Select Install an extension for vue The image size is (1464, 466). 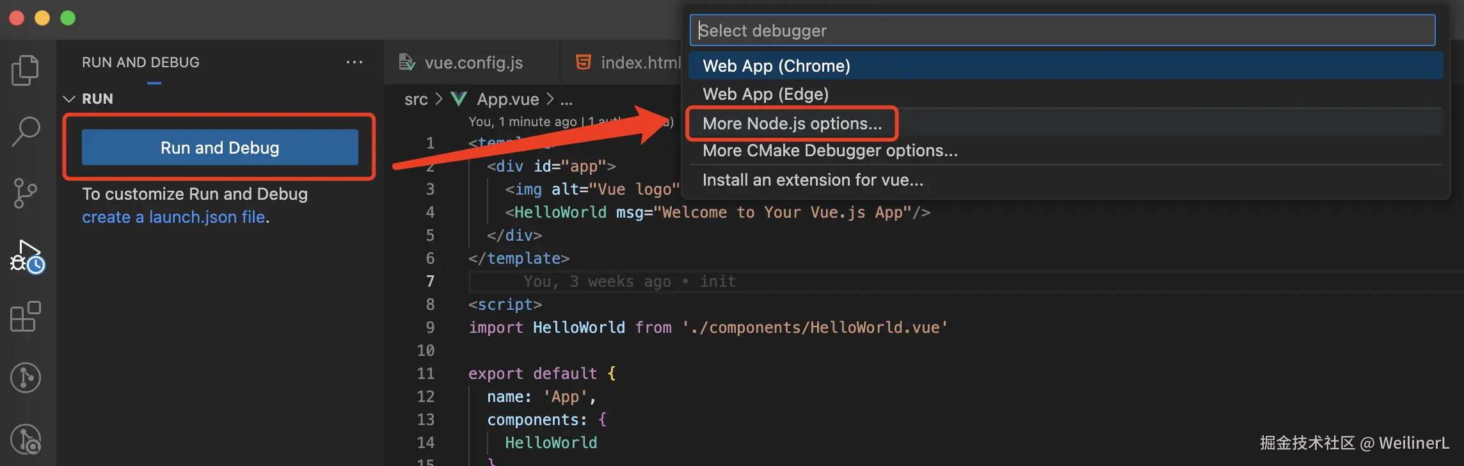point(813,180)
